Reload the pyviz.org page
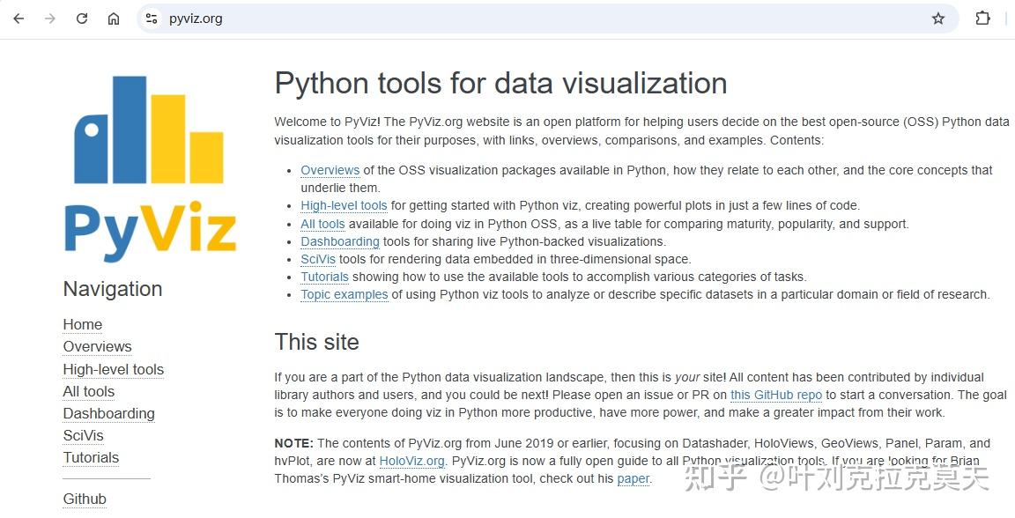Viewport: 1015px width, 518px height. 82,18
